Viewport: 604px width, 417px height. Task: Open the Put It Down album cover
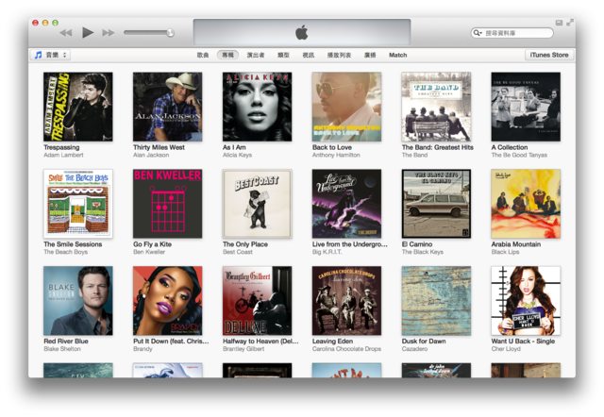[168, 301]
